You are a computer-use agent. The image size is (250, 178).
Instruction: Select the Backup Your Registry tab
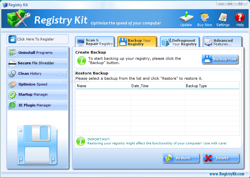(x=137, y=42)
